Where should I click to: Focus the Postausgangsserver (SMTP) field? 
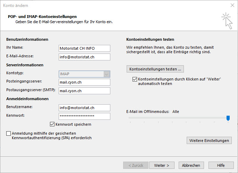pos(84,91)
